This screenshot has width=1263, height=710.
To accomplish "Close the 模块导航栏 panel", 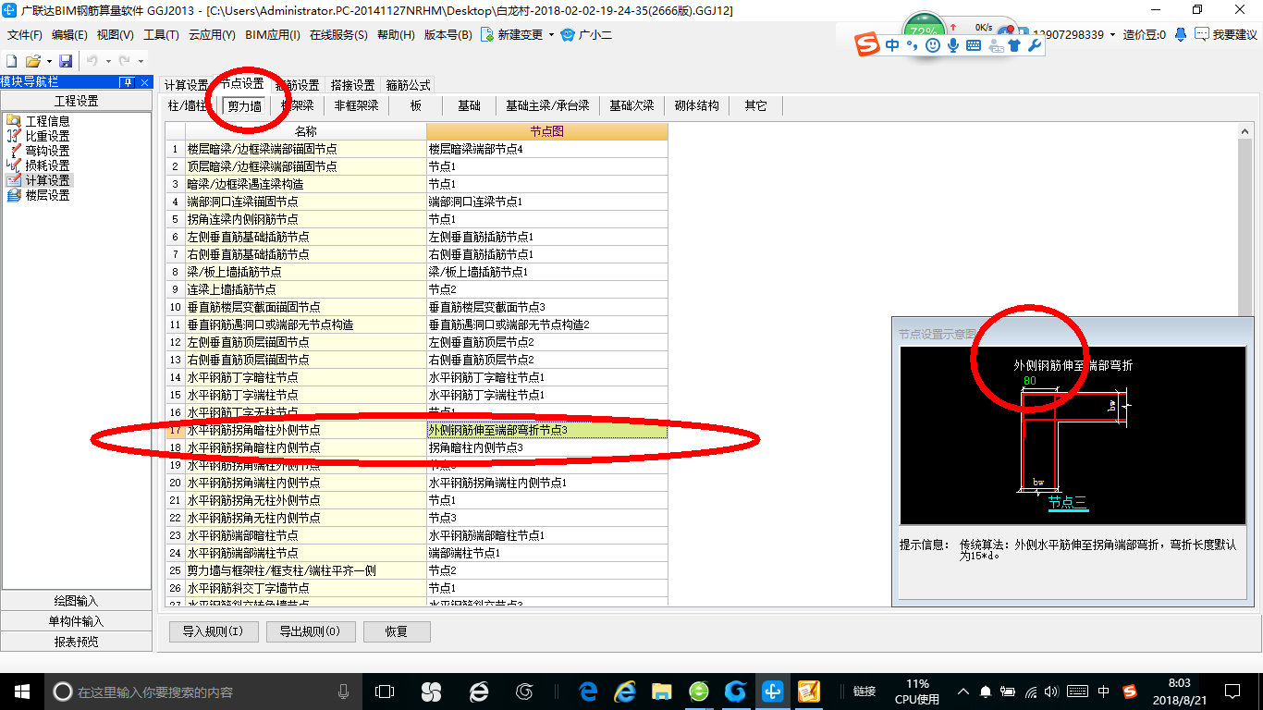I will 144,82.
